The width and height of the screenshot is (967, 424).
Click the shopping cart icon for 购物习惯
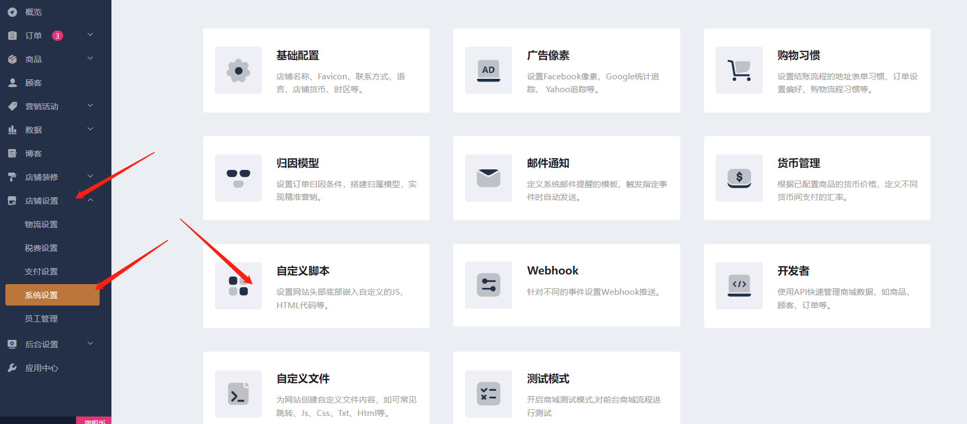coord(739,70)
